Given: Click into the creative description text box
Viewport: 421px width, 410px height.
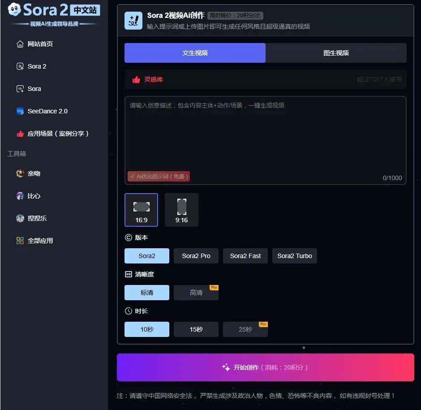Looking at the screenshot, I should click(x=265, y=134).
